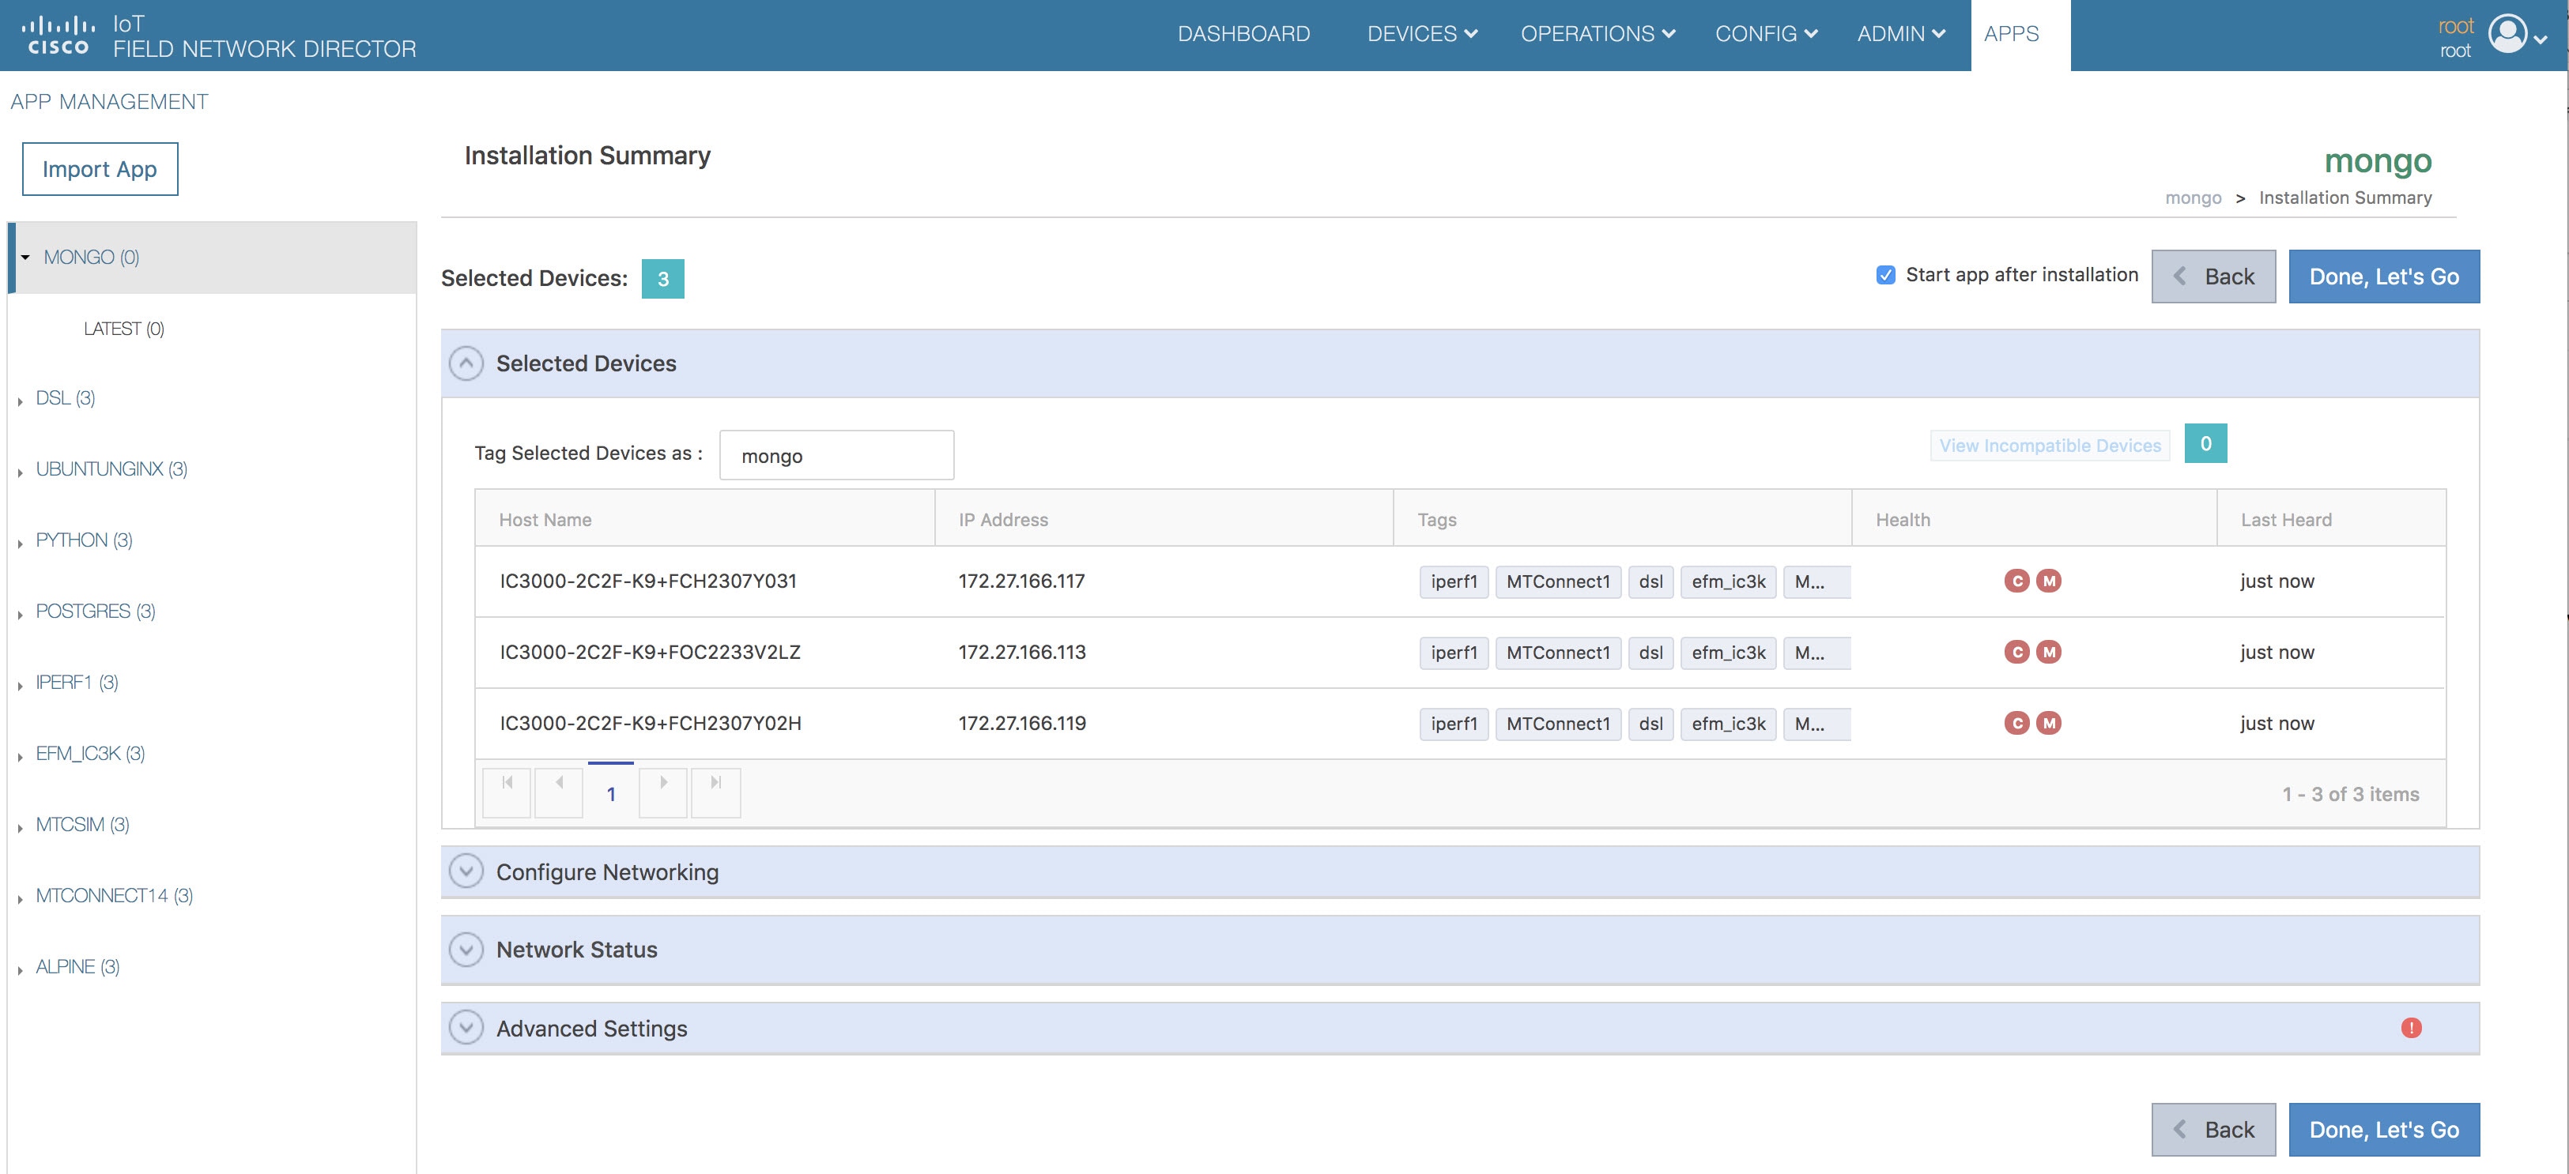Collapse the MONGO (0) tree node
Screen dimensions: 2569x1174
point(25,257)
